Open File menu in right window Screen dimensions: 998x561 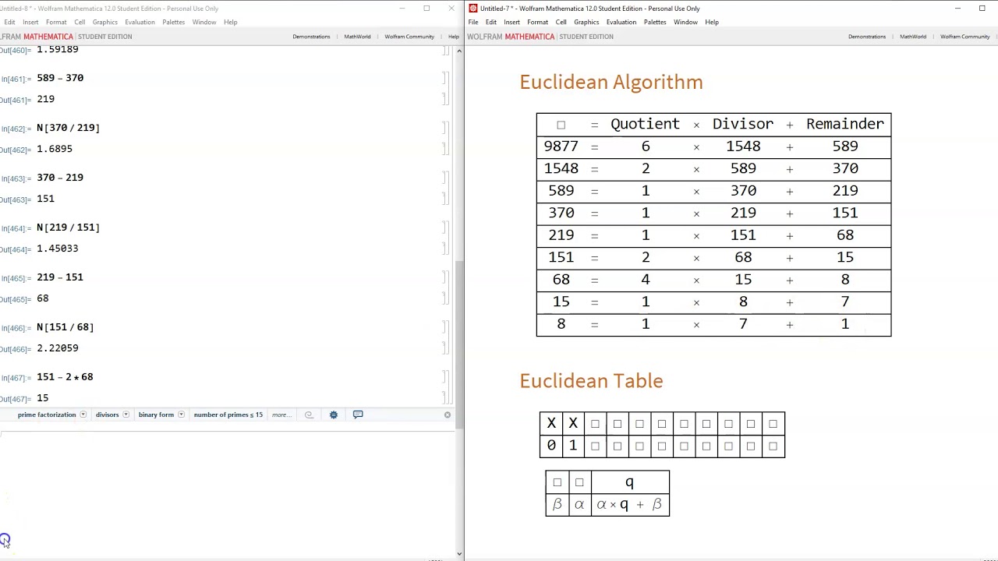pyautogui.click(x=473, y=22)
